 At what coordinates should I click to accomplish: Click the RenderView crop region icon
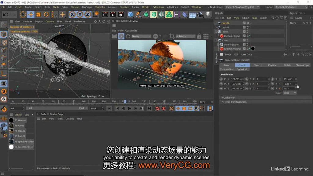pos(172,36)
